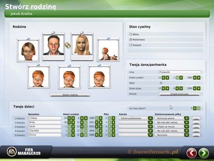Change Emma's gender with the right arrow

click(113, 135)
